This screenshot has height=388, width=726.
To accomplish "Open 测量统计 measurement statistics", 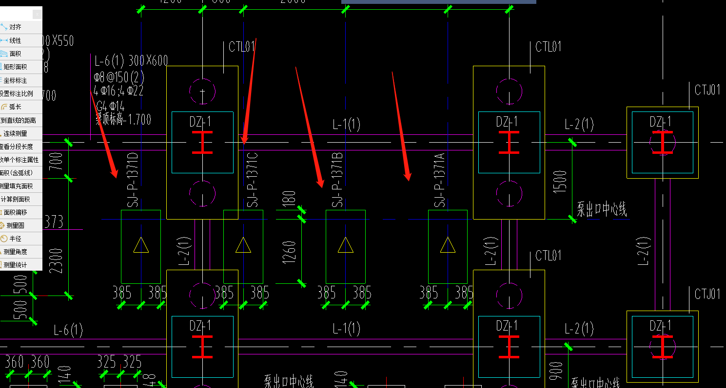I will pos(15,265).
